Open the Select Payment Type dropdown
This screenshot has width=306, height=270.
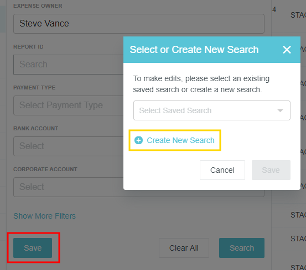(x=68, y=105)
